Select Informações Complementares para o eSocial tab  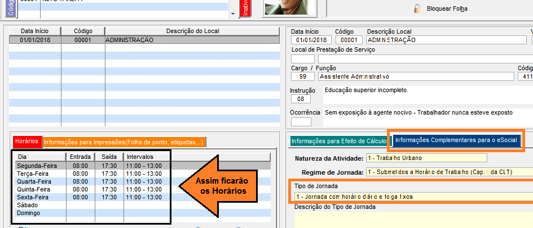click(456, 140)
